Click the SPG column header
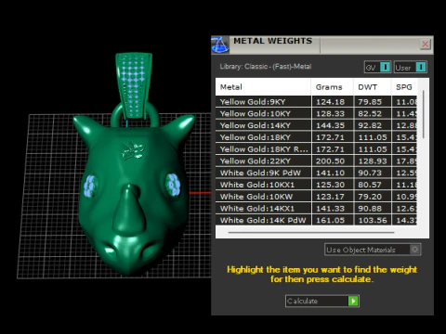The width and height of the screenshot is (446, 334). 404,87
